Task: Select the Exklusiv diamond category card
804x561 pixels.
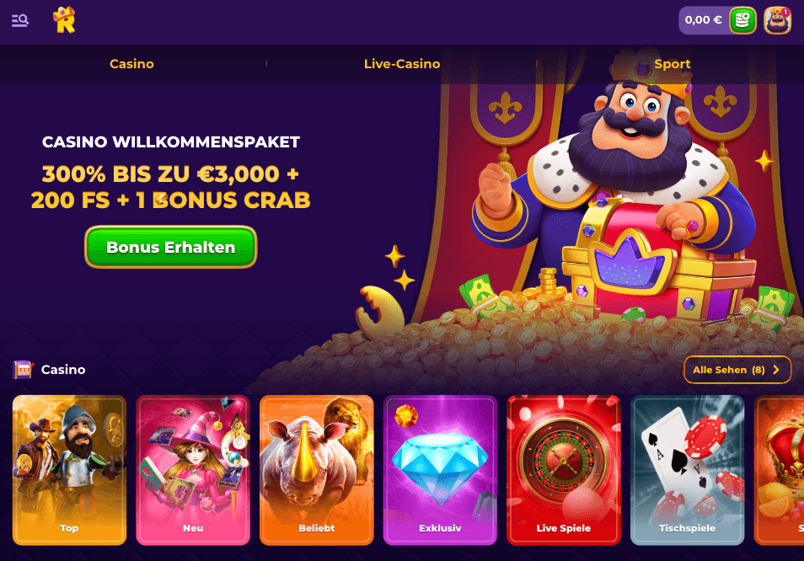Action: point(440,470)
